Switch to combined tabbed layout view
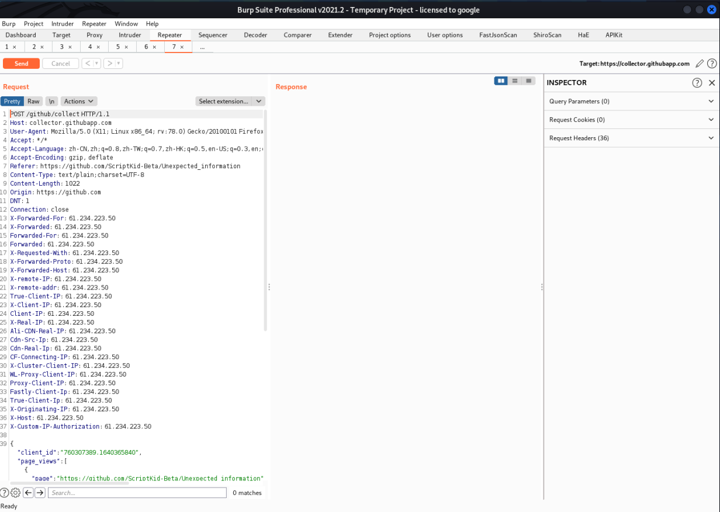720x512 pixels. (529, 81)
